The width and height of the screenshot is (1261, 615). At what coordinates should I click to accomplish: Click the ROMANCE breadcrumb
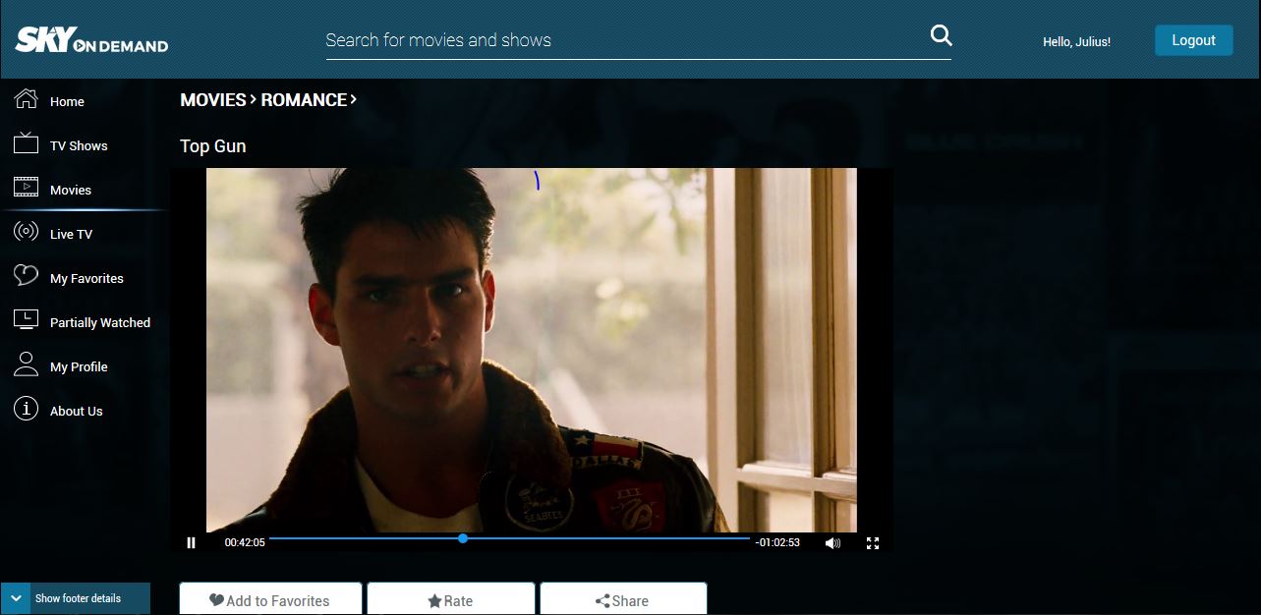(x=304, y=100)
